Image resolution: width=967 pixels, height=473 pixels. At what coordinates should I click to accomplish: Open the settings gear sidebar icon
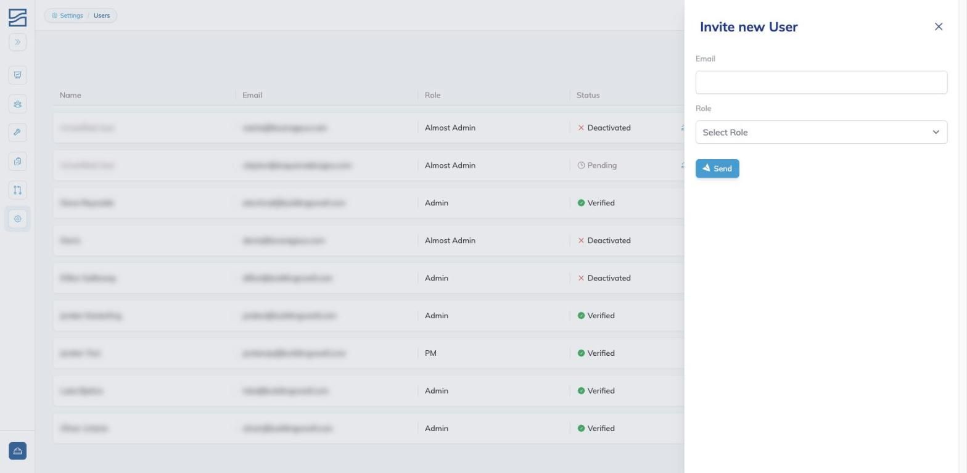pos(17,219)
